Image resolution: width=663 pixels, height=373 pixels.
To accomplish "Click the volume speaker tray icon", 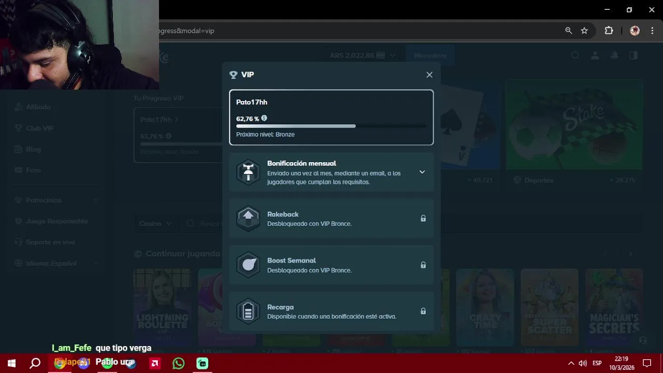I will click(x=583, y=363).
